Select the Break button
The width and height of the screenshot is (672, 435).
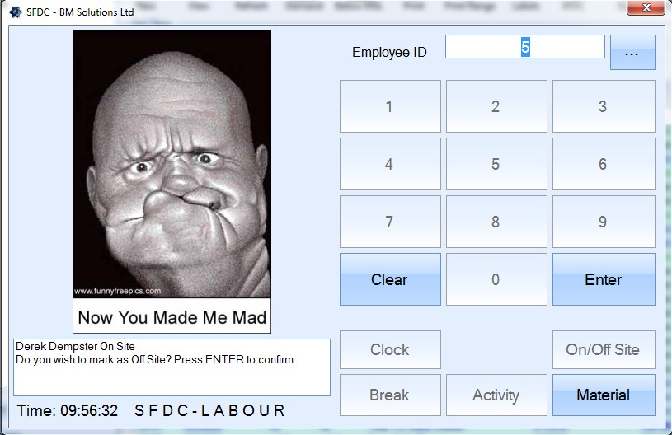pos(390,395)
